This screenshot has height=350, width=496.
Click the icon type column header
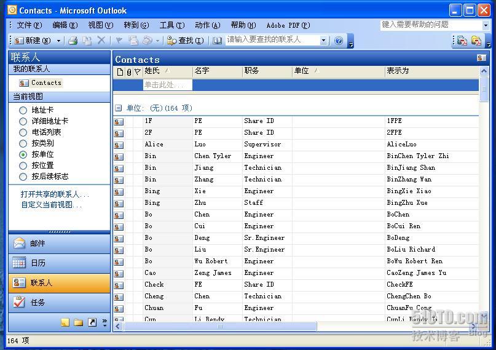click(120, 72)
